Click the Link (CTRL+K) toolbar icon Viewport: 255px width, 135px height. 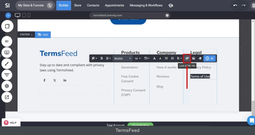(187, 58)
